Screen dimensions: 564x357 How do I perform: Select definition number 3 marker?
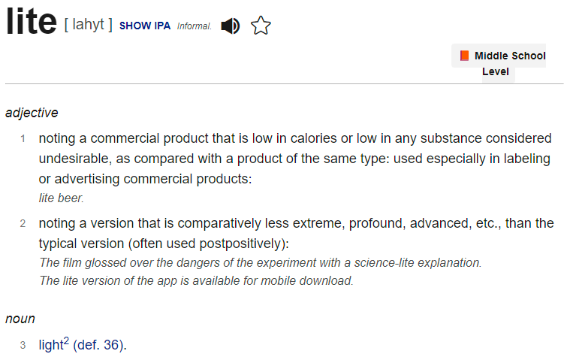tap(23, 345)
